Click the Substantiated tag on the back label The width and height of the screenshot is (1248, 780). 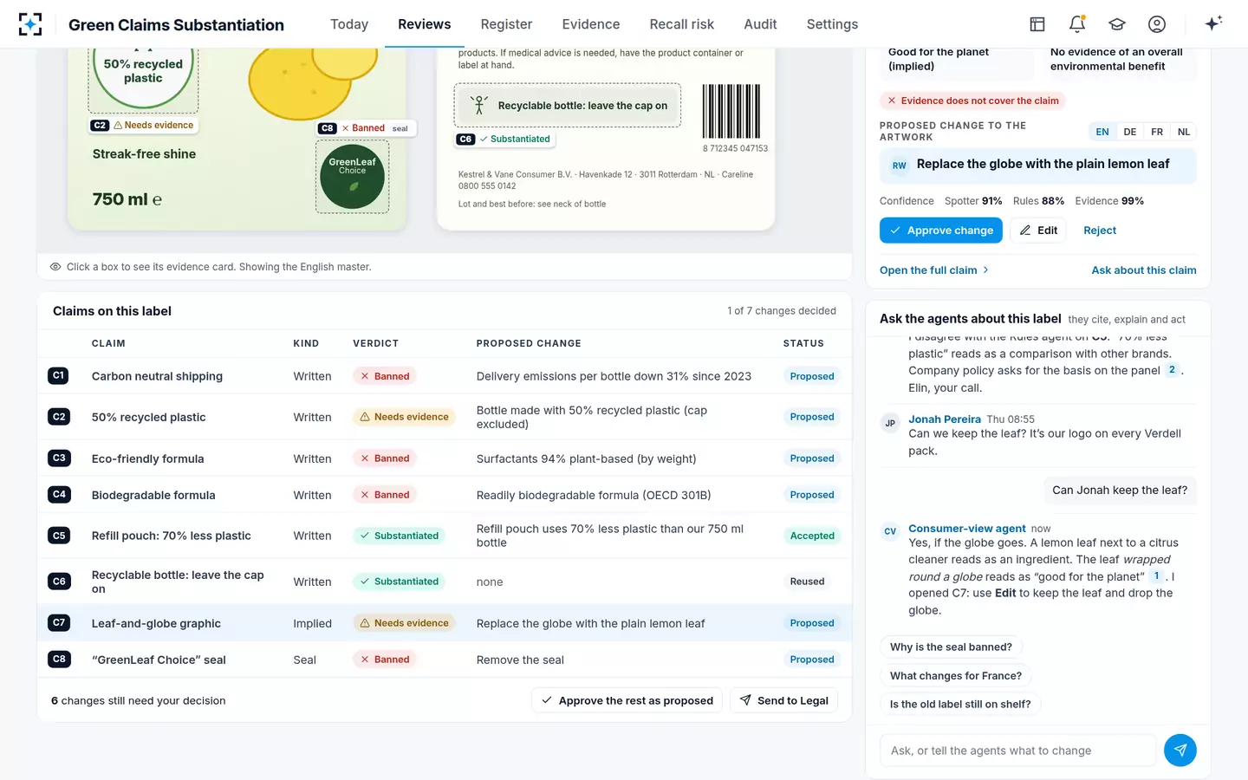tap(515, 139)
